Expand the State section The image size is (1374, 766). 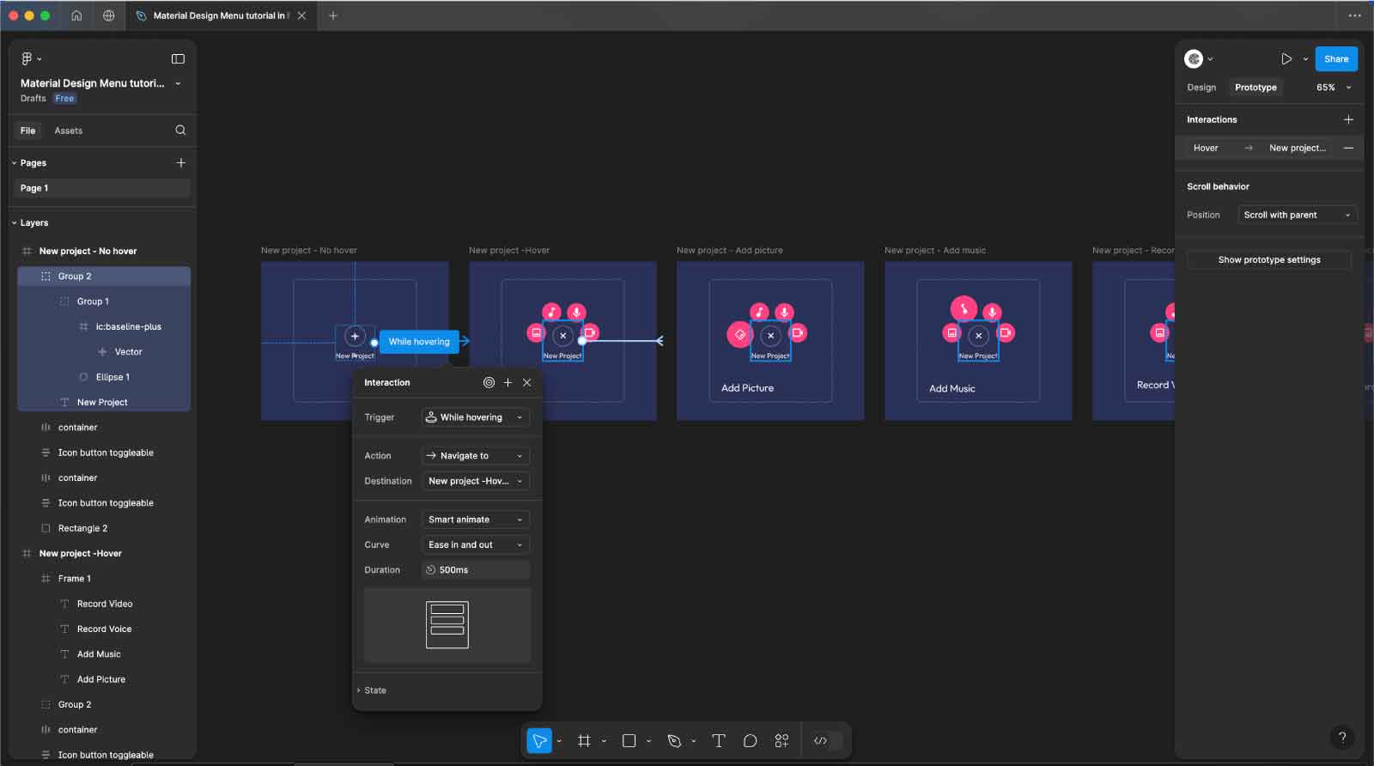(x=374, y=690)
